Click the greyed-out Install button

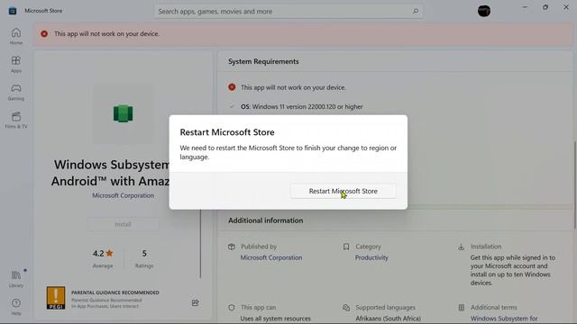[123, 224]
